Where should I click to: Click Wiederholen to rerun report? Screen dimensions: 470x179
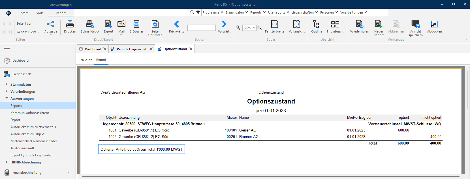click(x=360, y=27)
